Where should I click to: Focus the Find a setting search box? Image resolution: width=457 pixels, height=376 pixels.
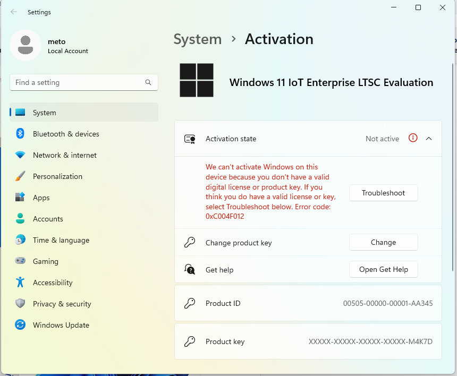point(84,82)
